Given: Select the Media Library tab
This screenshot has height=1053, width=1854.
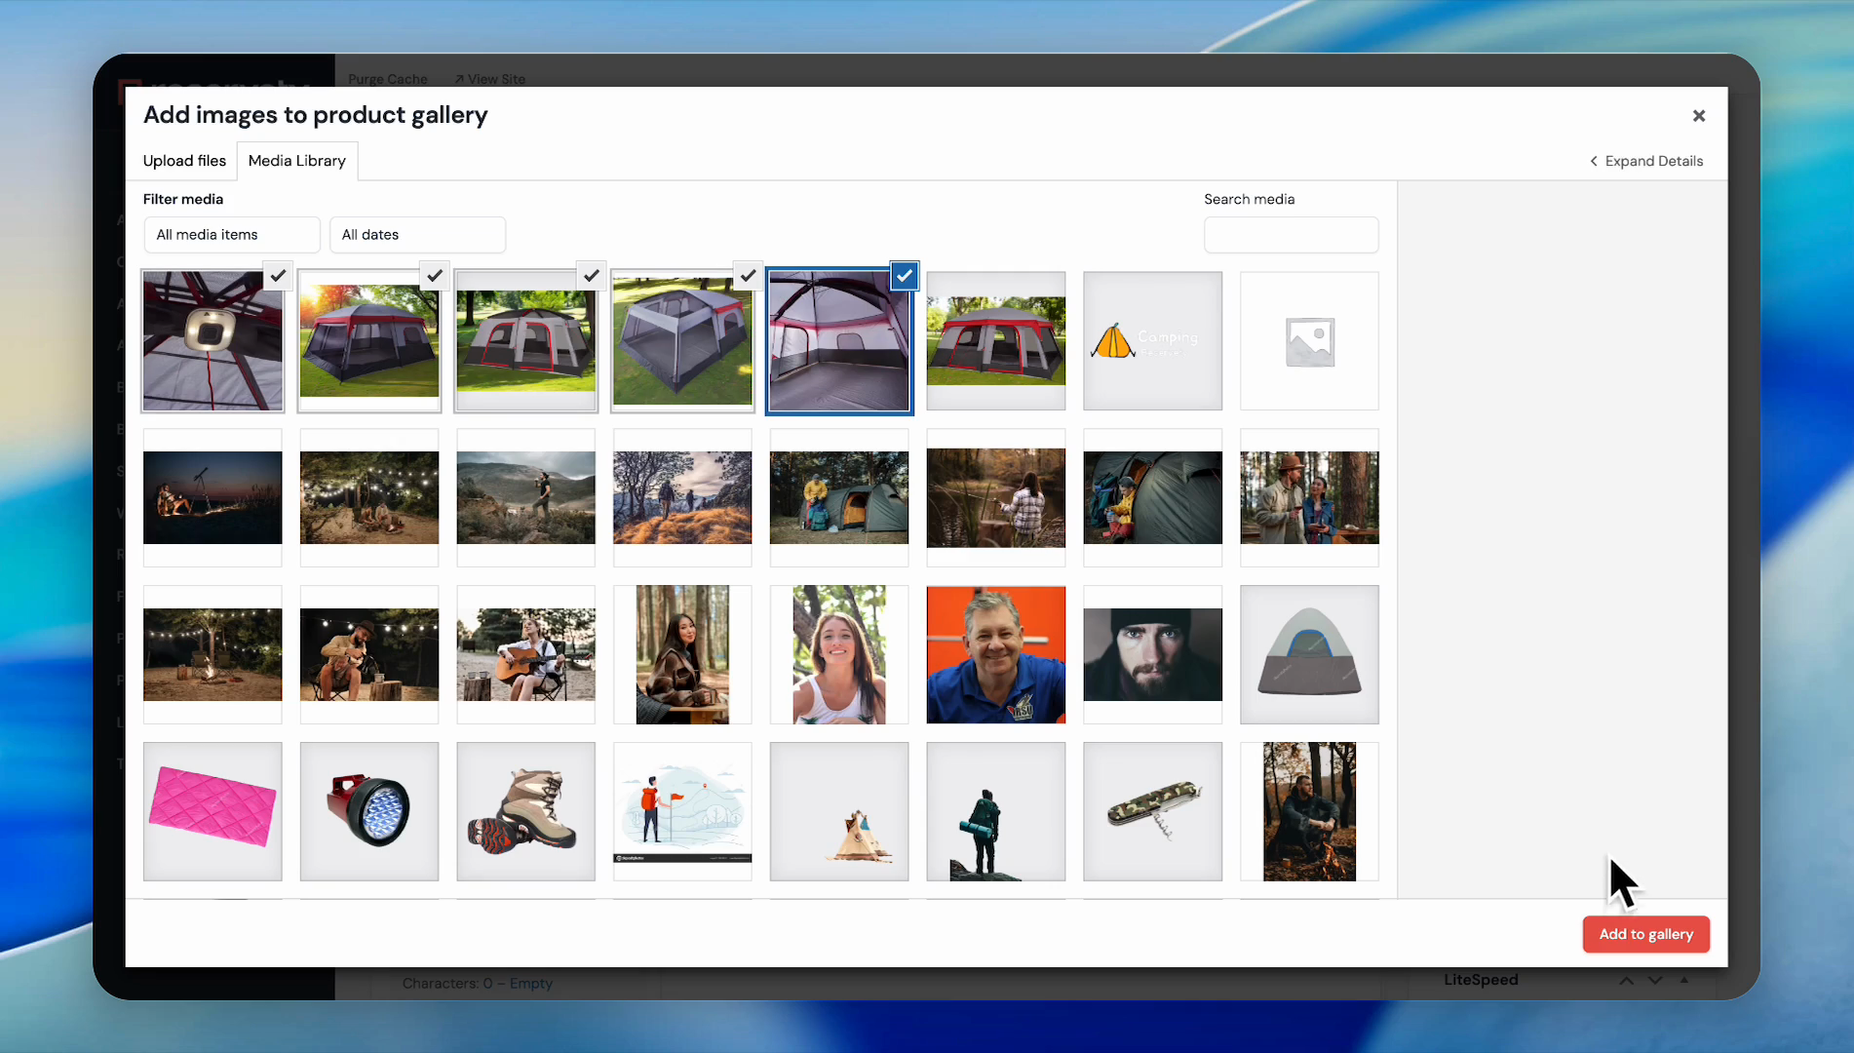Looking at the screenshot, I should (x=296, y=161).
